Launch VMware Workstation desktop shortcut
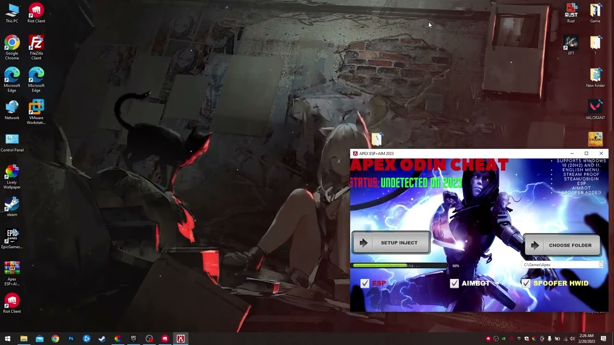 36,112
